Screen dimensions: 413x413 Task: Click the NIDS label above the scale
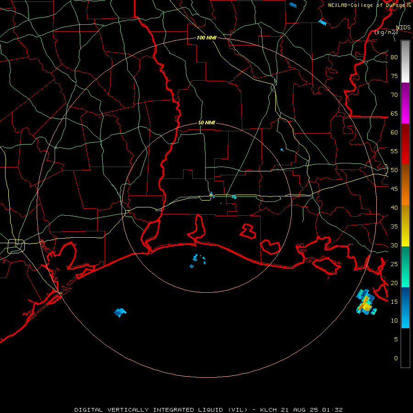coord(403,28)
